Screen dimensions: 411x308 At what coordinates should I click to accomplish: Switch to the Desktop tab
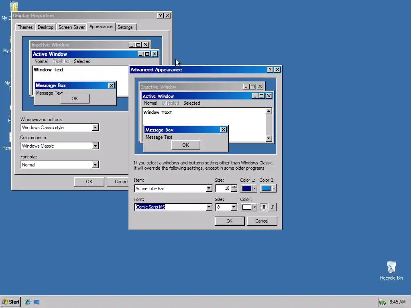point(45,27)
